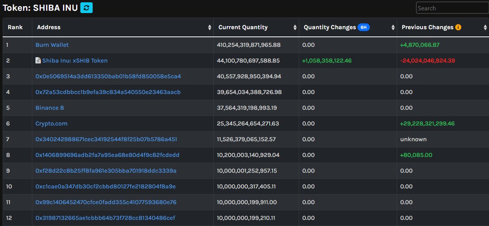Open rank 10 address starting 0xc1cae0a347
Viewport: 489px width, 226px height.
tap(106, 186)
